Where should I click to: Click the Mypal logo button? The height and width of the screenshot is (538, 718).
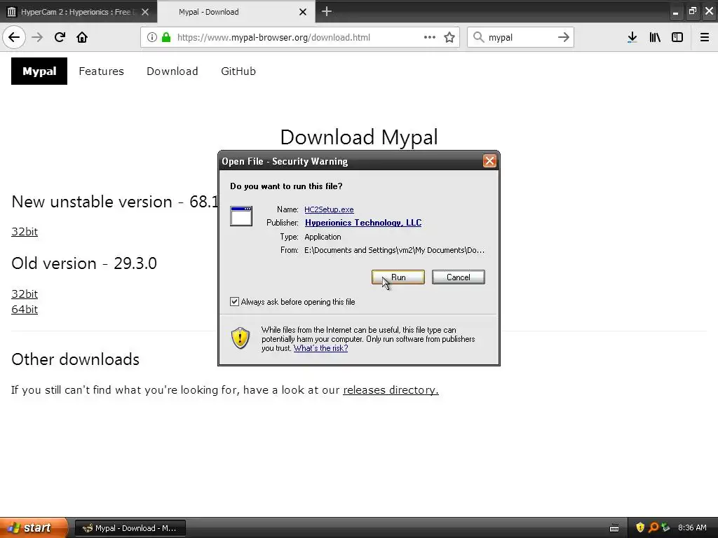(39, 71)
